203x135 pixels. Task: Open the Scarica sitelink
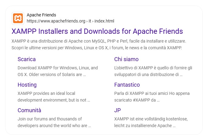point(26,59)
